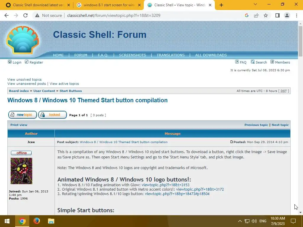
Task: Open a new browser tab
Action: coord(221,5)
